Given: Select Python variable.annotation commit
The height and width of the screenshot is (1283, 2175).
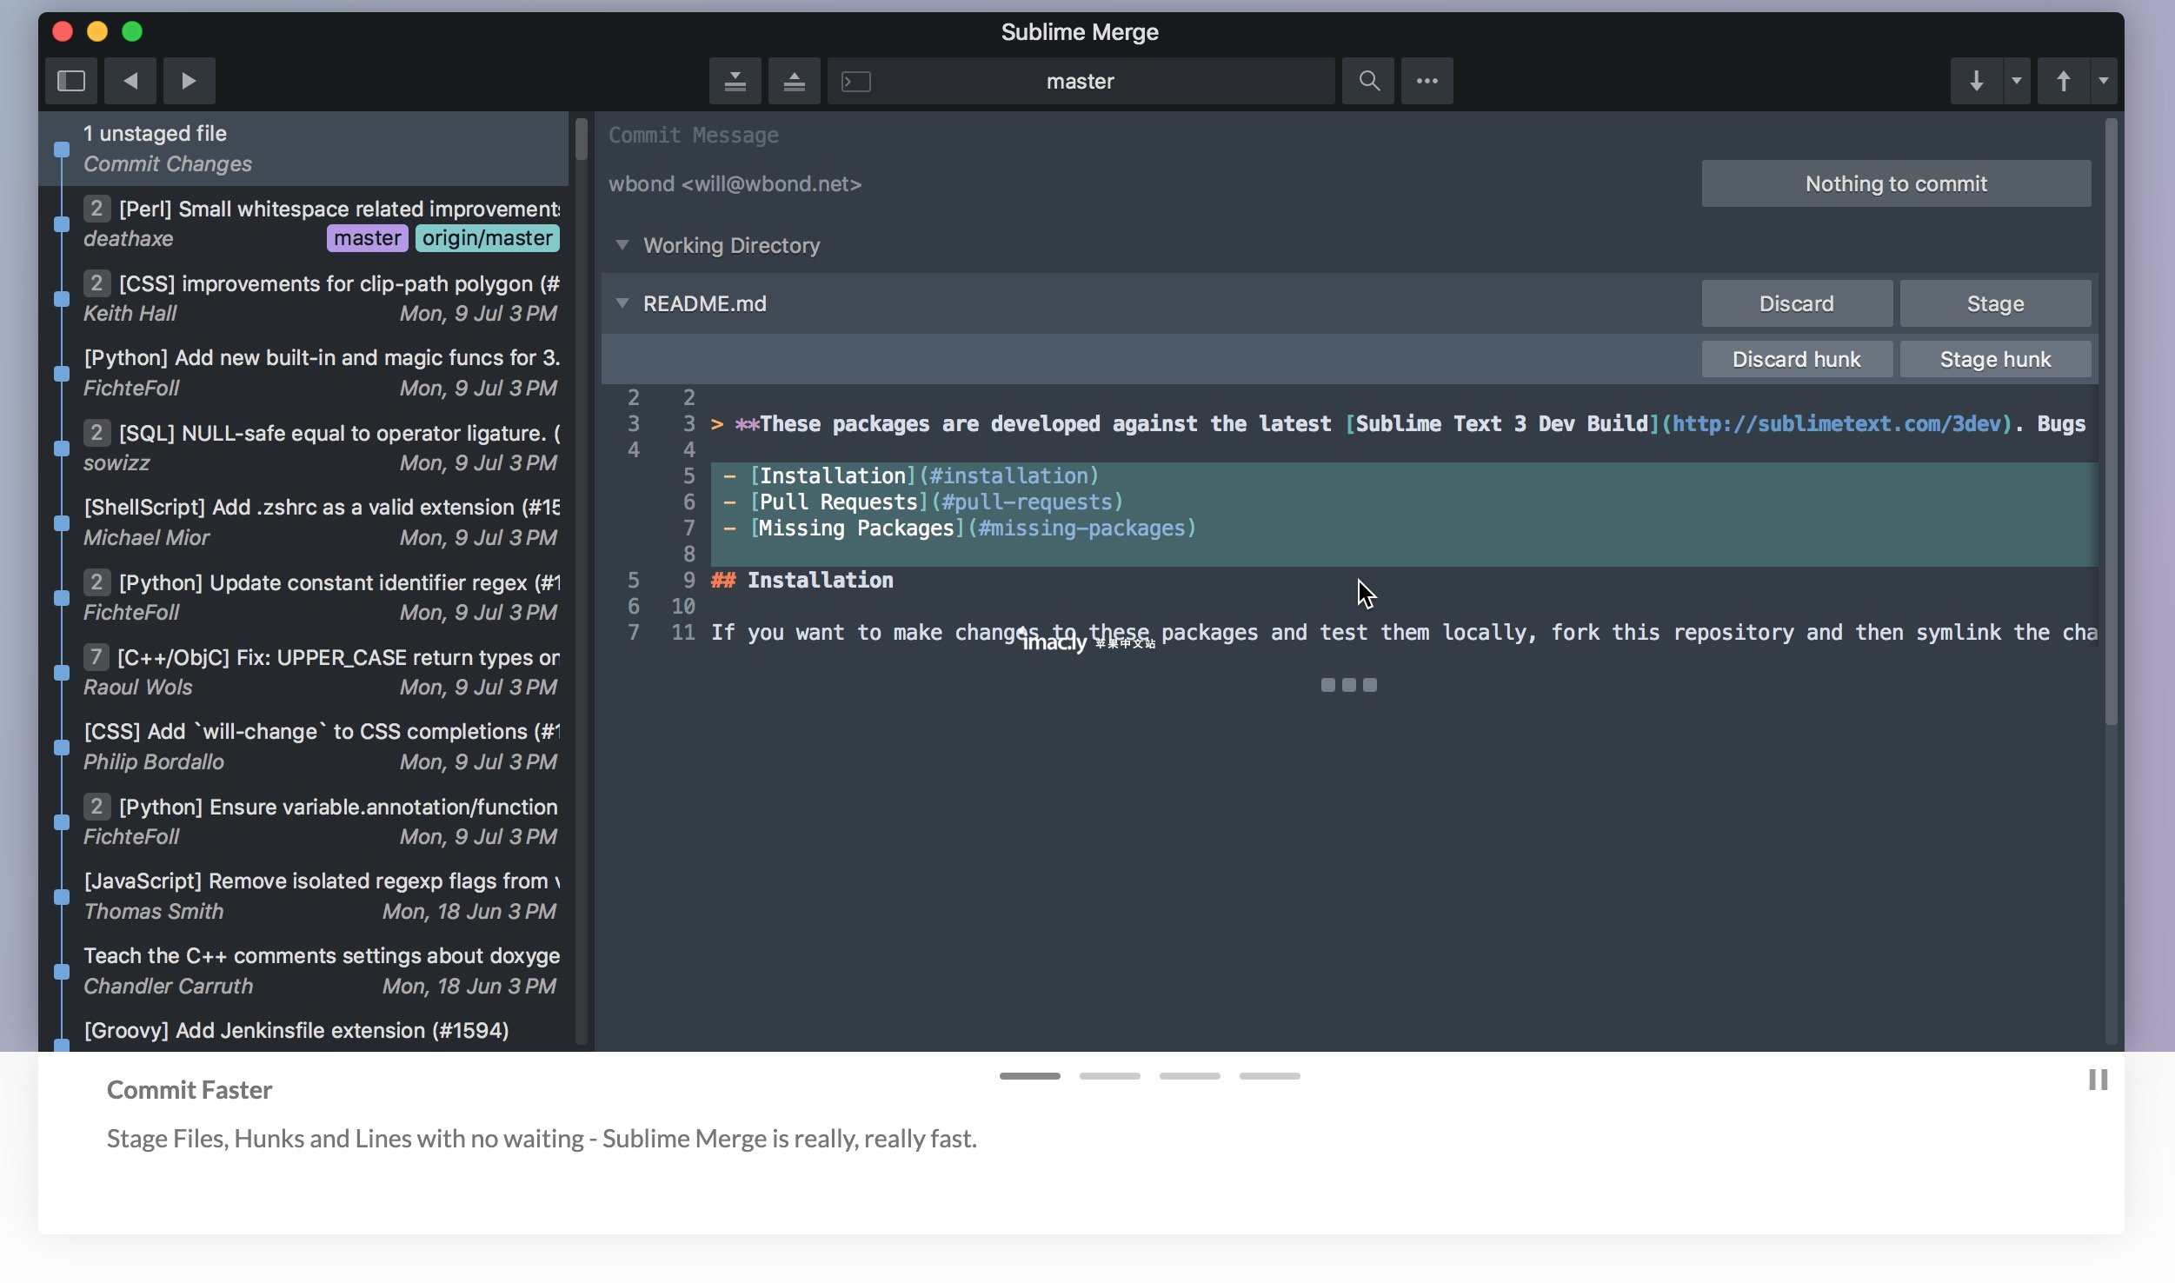Looking at the screenshot, I should (304, 821).
